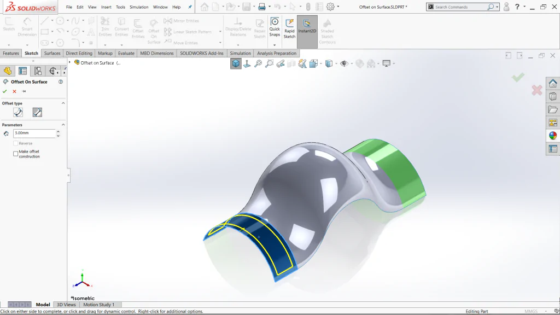
Task: Open 3D Views tab
Action: pos(66,305)
